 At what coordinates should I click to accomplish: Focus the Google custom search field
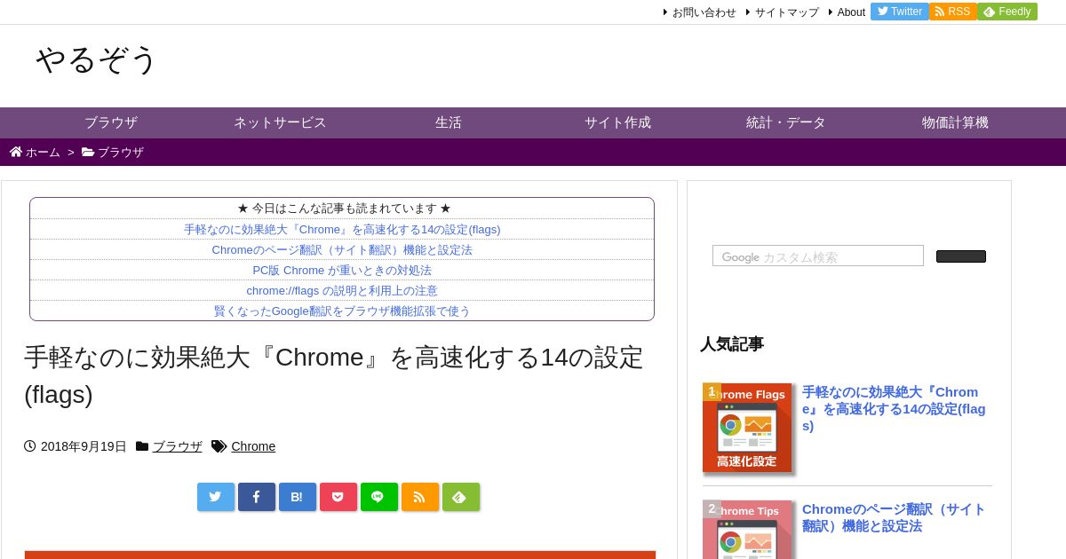coord(818,256)
